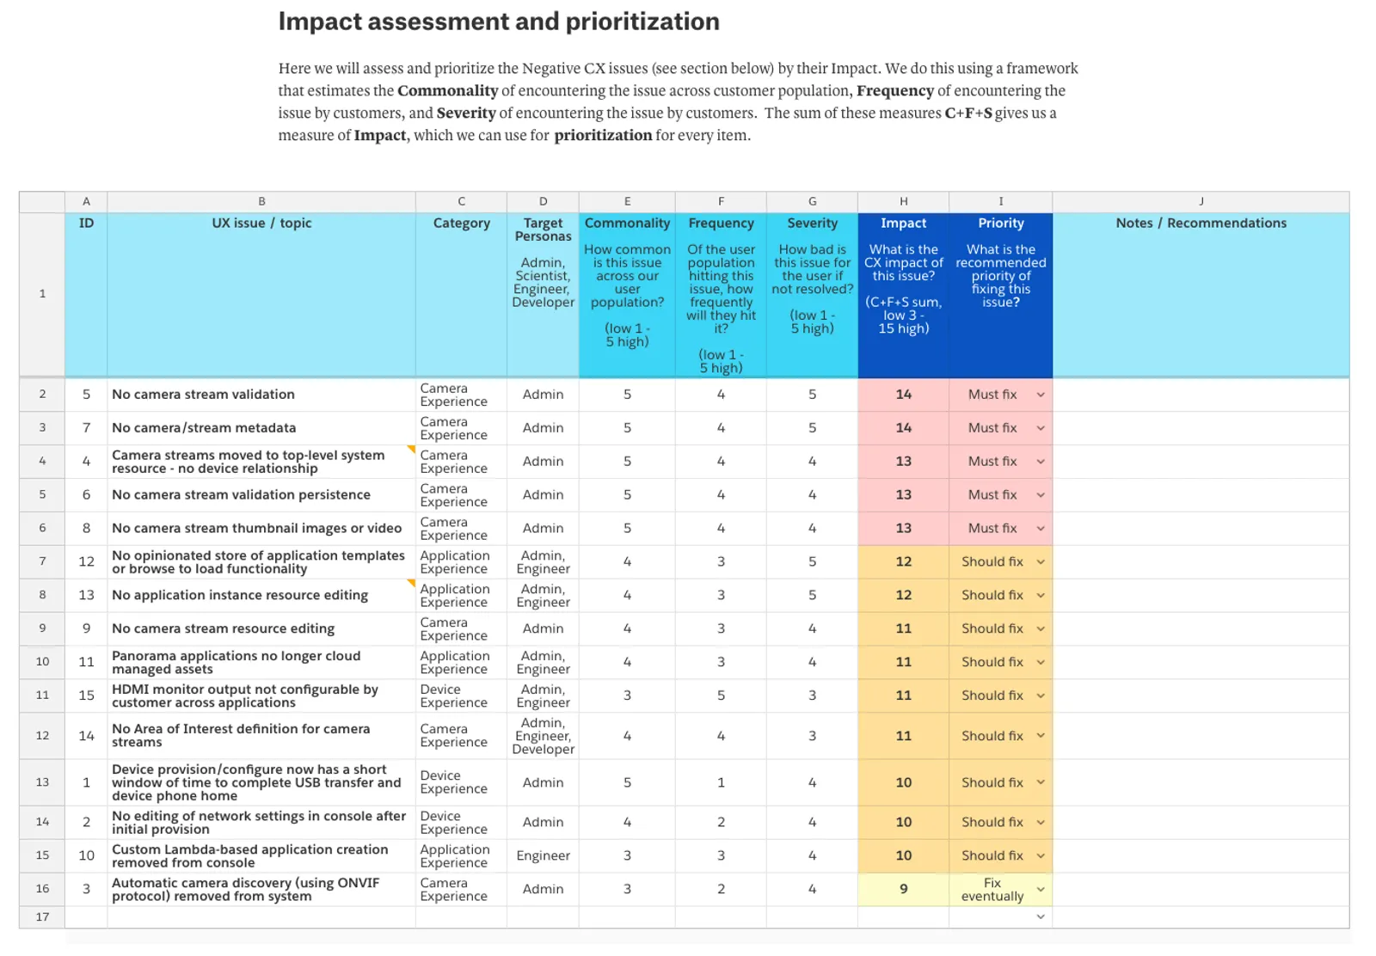Select cell Automatic camera discovery using ONVIF

pyautogui.click(x=261, y=890)
